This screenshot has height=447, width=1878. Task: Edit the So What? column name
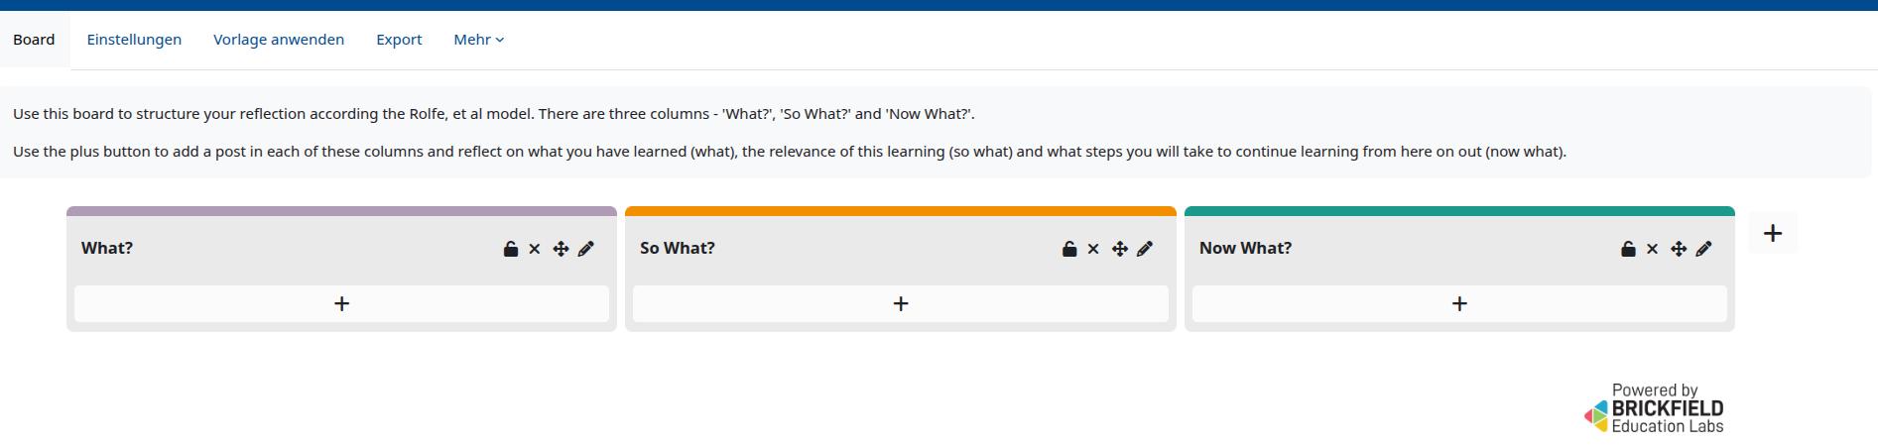1145,249
